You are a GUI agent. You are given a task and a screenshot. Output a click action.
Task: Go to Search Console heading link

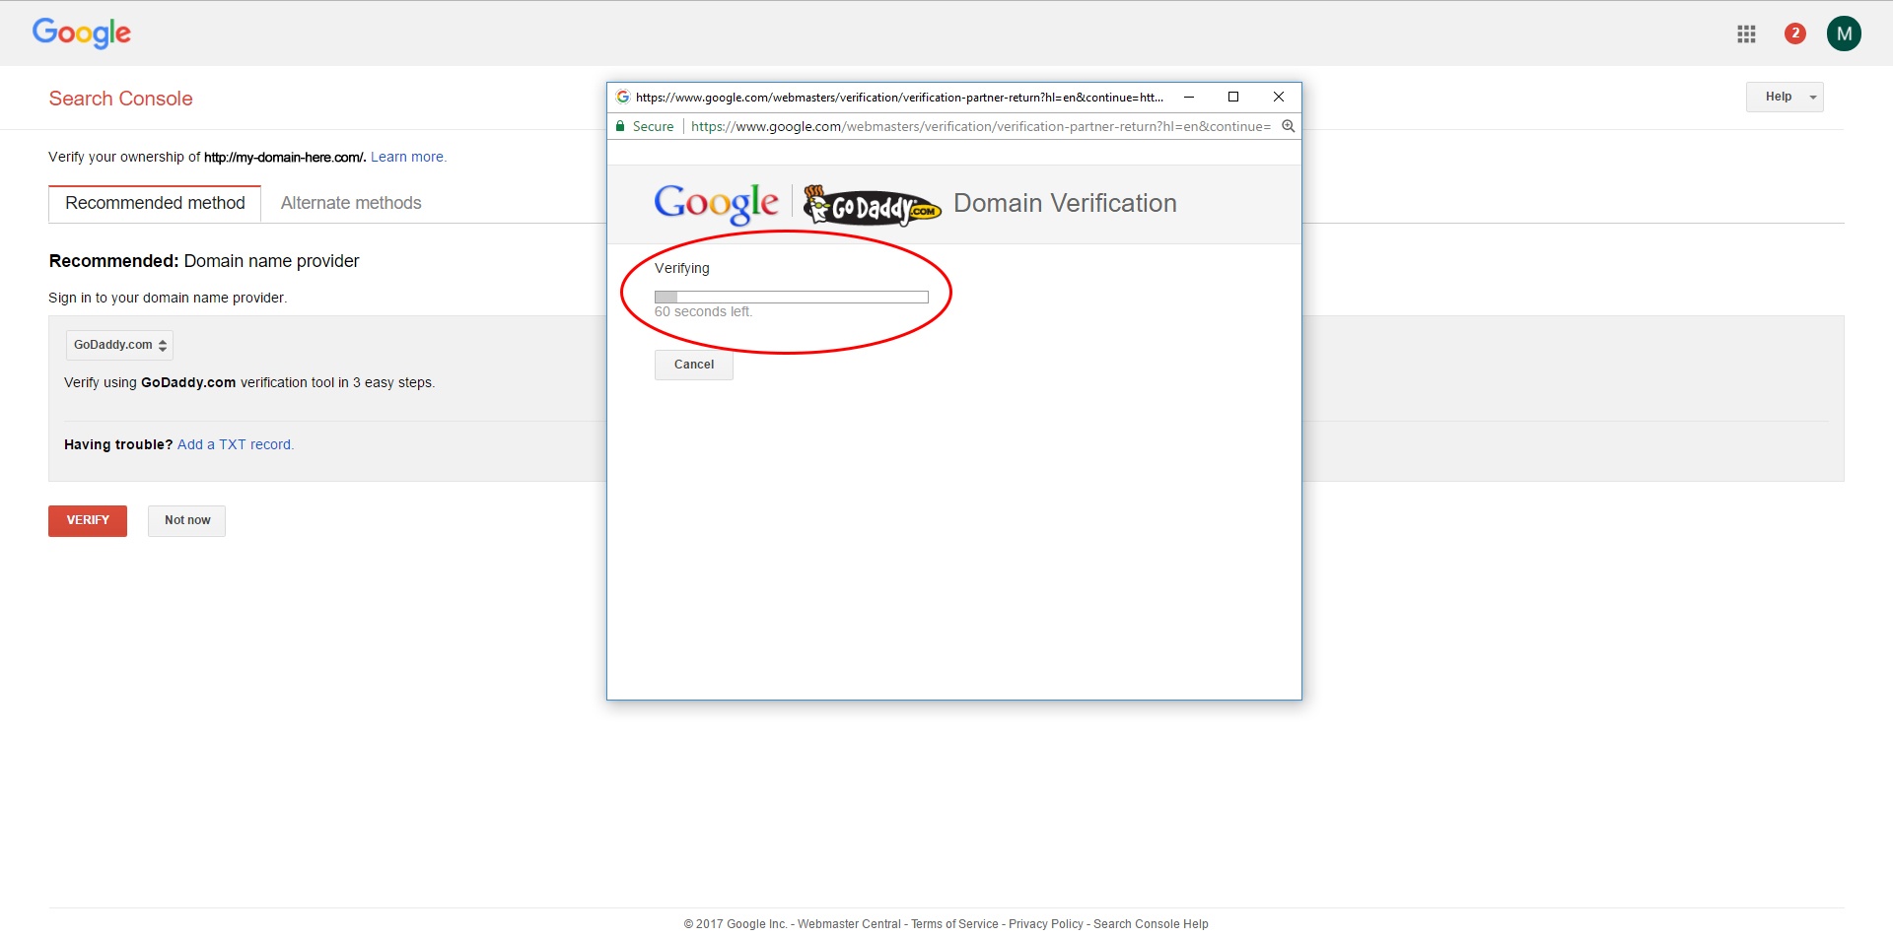[121, 99]
